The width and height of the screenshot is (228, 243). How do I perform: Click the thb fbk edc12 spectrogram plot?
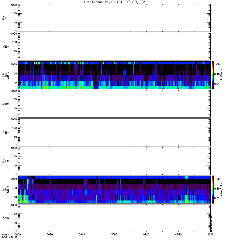[114, 75]
